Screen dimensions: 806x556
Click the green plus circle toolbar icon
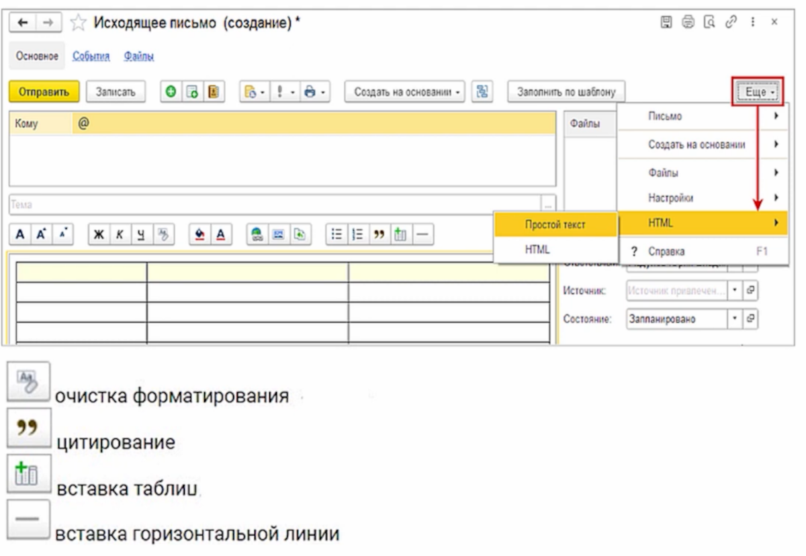click(x=171, y=92)
